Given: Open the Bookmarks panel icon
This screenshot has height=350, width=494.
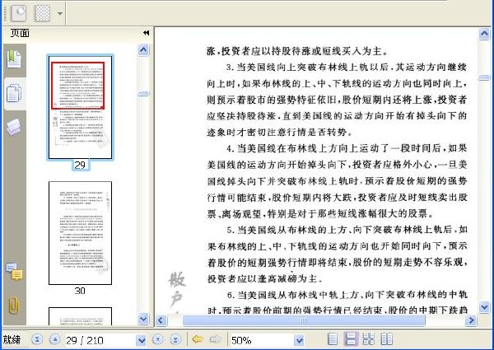Looking at the screenshot, I should coord(14,59).
